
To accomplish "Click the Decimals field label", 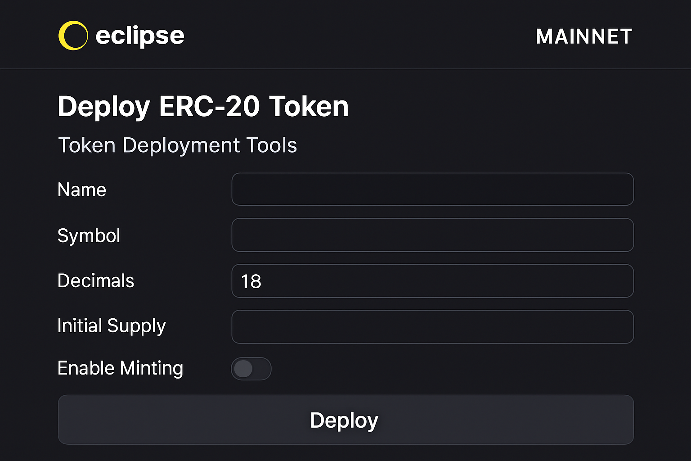I will coord(96,281).
